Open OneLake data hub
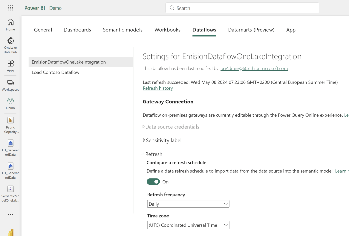This screenshot has width=349, height=236. click(11, 45)
